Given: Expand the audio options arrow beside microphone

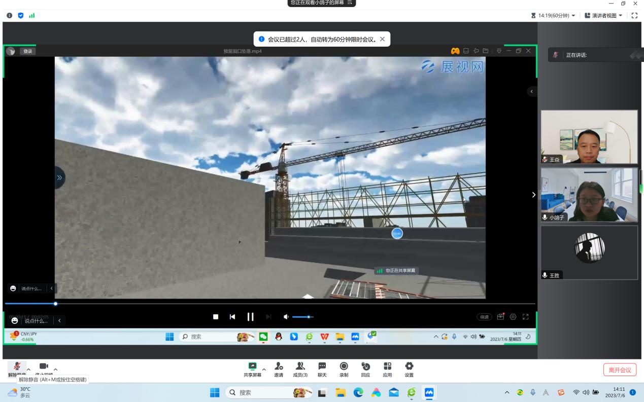Looking at the screenshot, I should pyautogui.click(x=28, y=369).
